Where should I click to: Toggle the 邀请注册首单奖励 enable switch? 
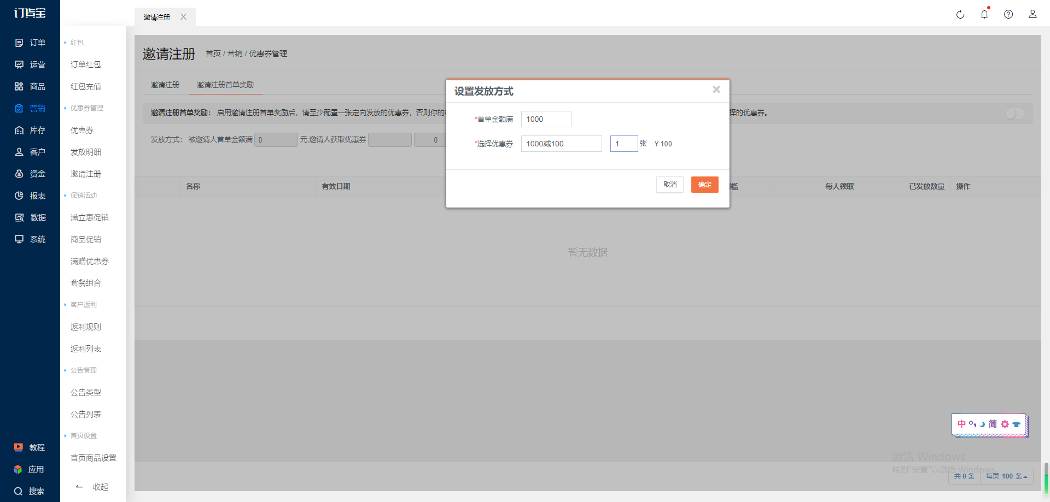click(x=1015, y=114)
